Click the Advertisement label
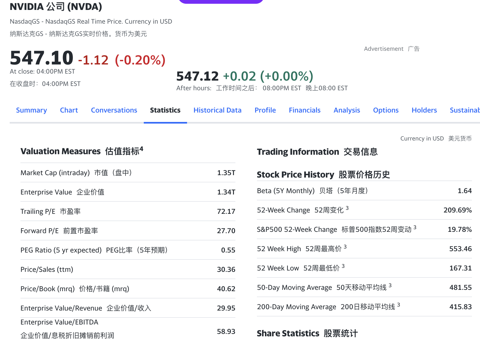This screenshot has width=480, height=339. coord(384,49)
